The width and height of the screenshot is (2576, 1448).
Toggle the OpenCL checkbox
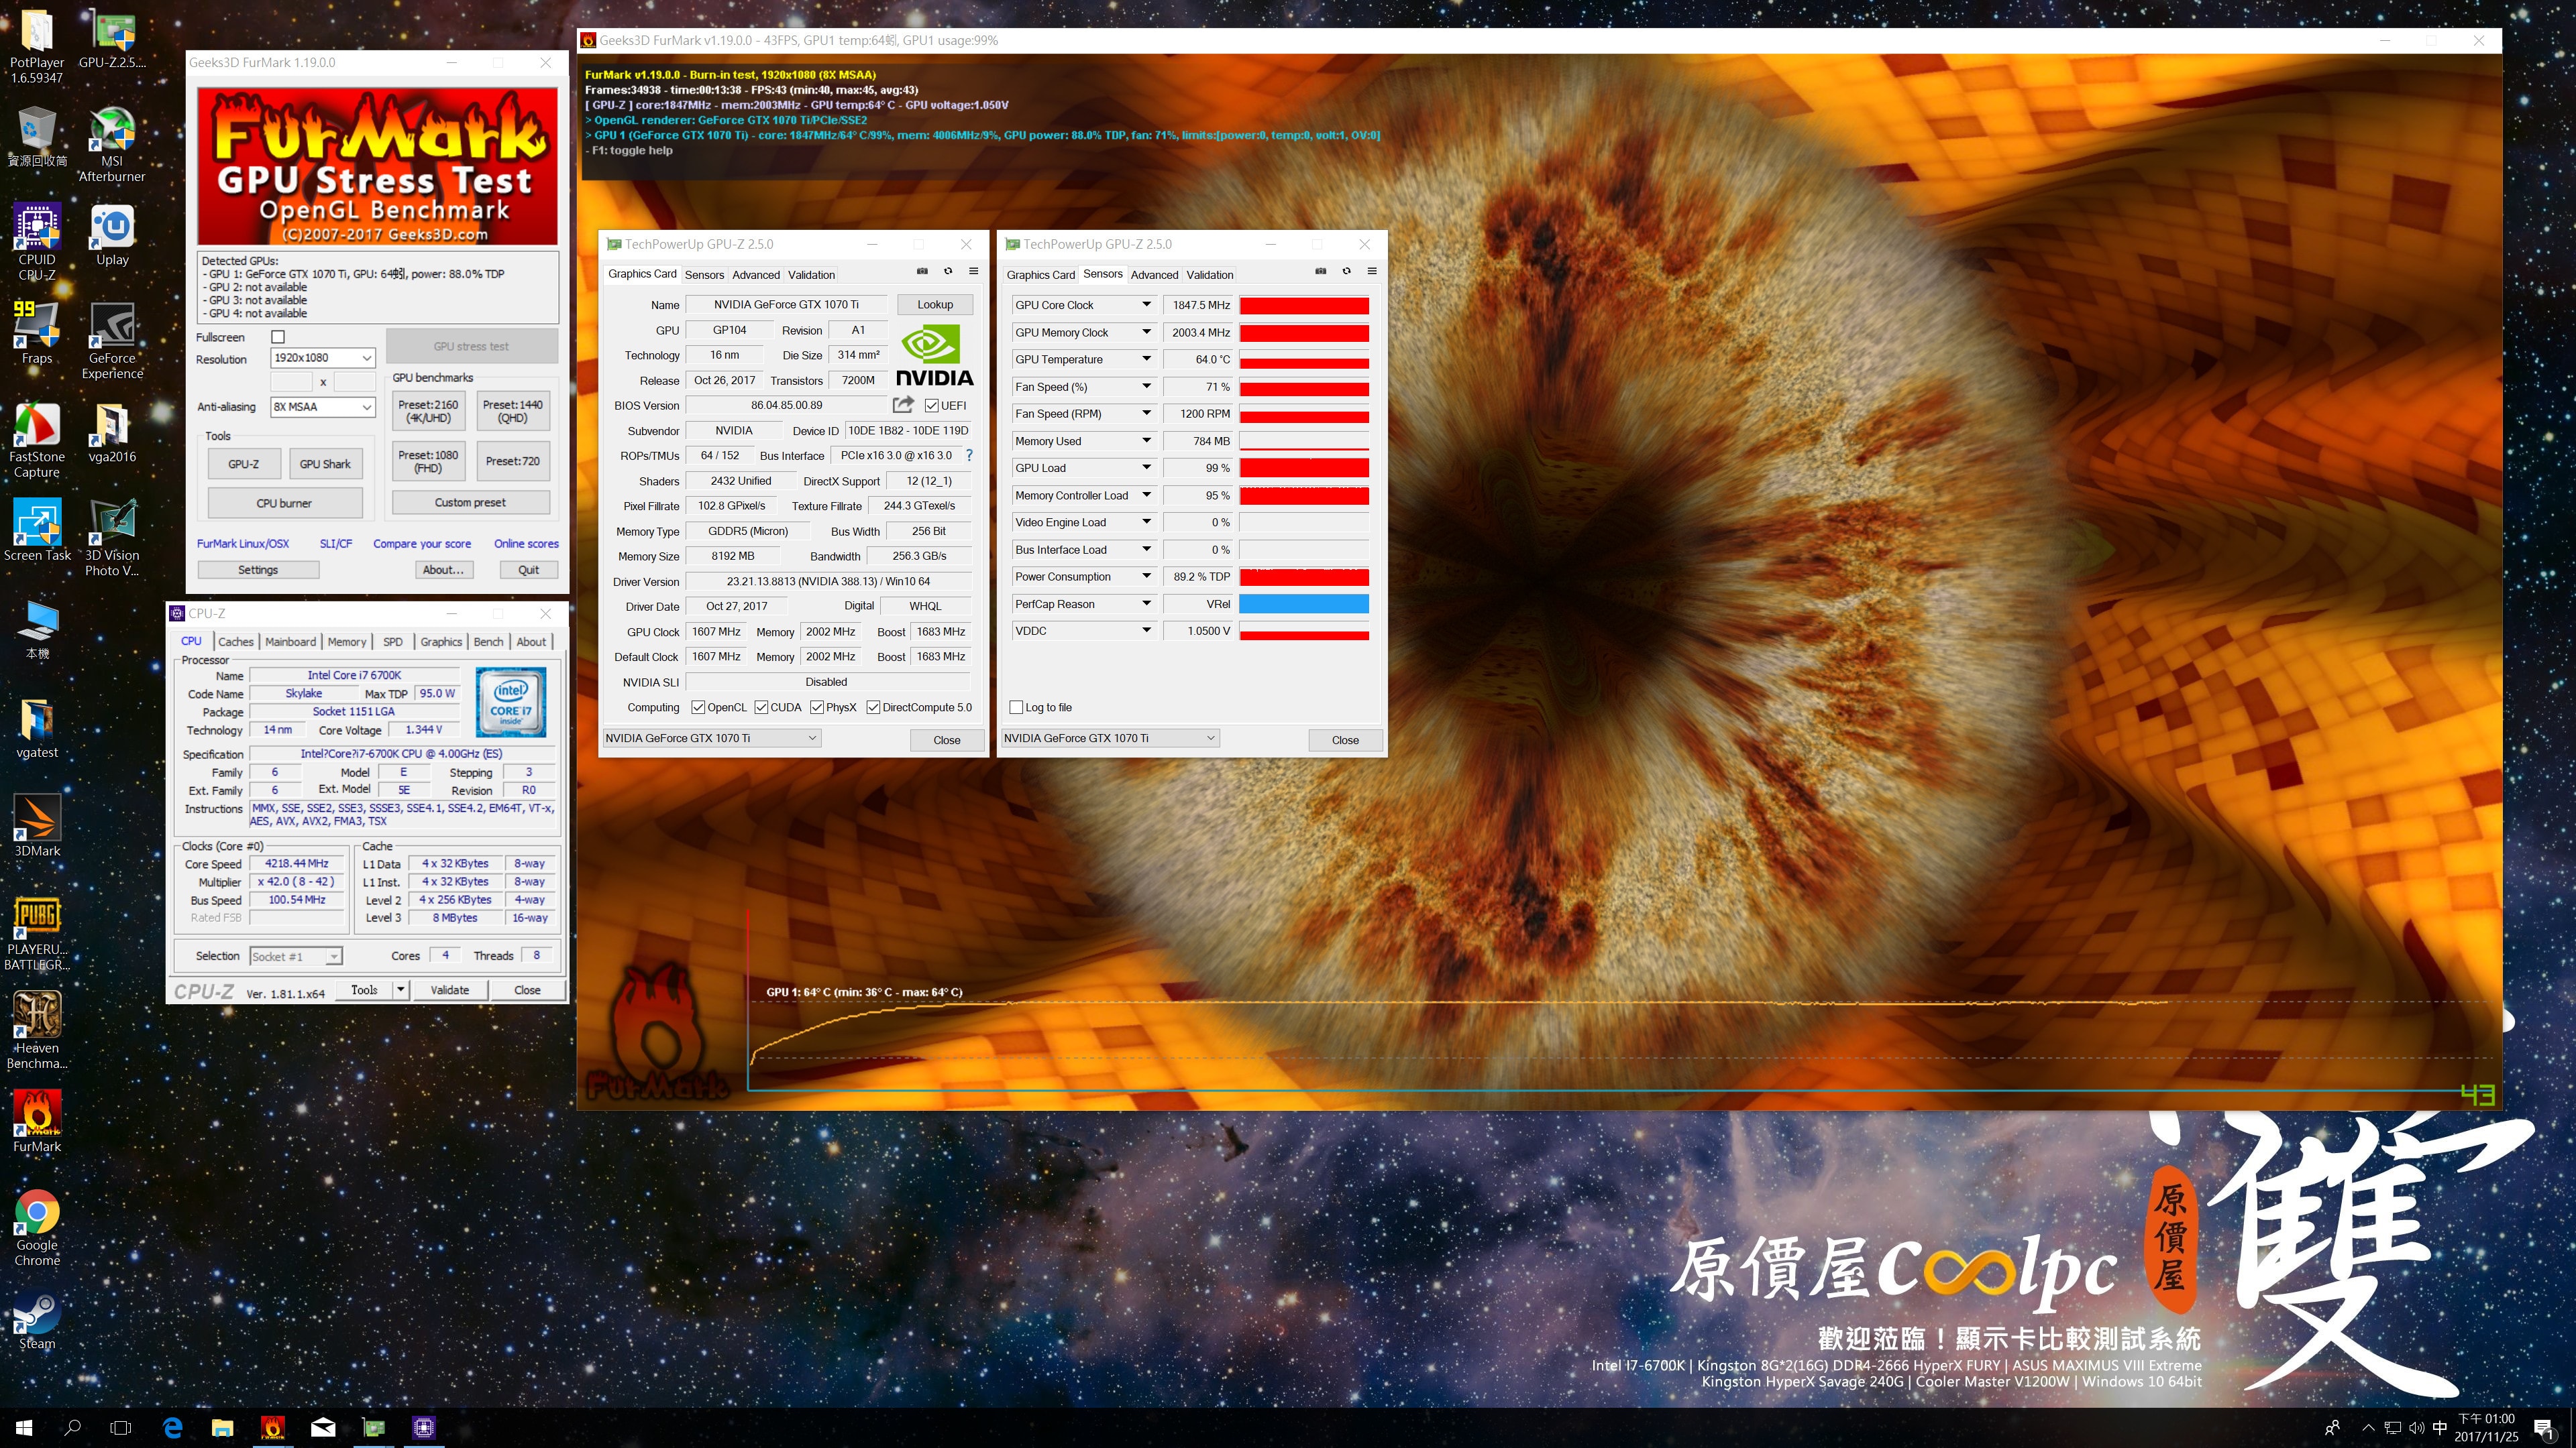tap(698, 707)
